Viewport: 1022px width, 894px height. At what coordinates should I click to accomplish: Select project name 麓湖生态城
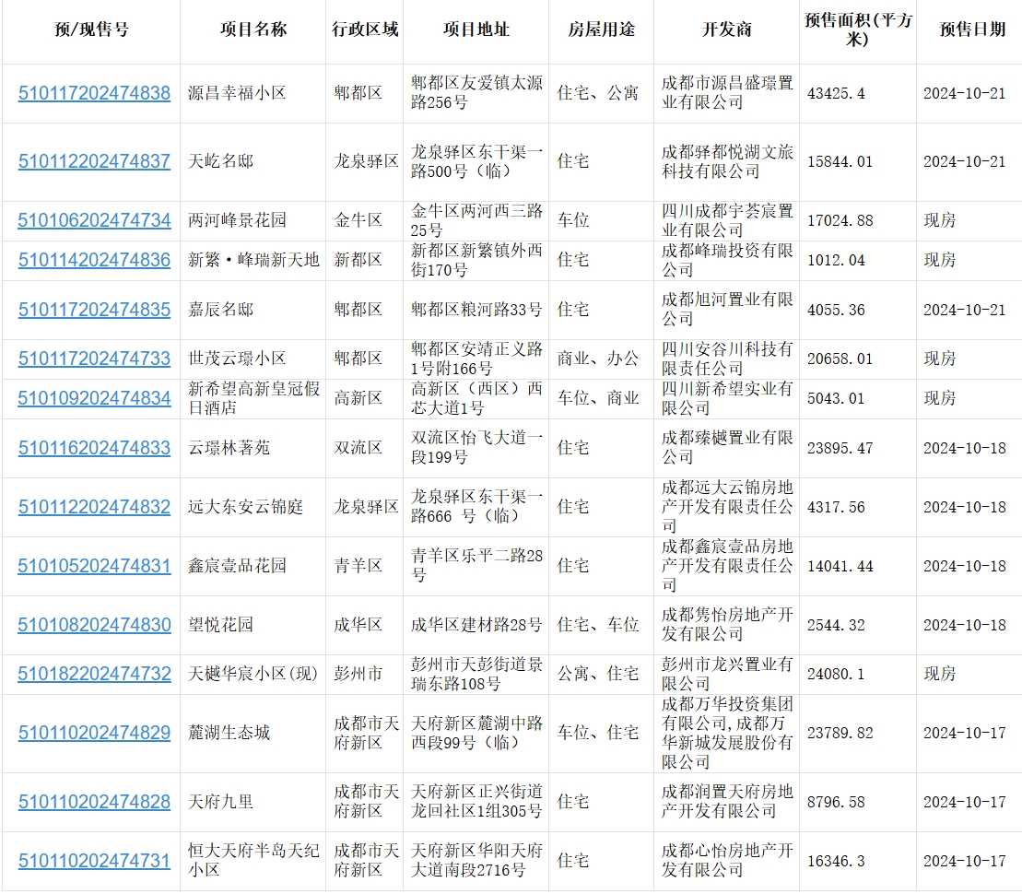point(229,733)
